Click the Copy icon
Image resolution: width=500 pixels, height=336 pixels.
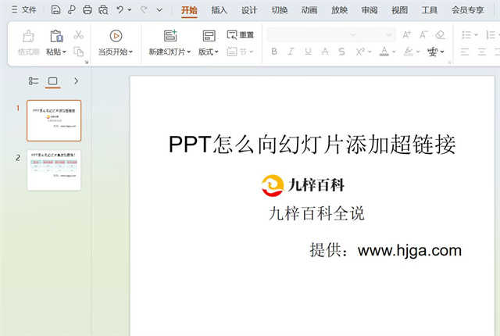(78, 51)
